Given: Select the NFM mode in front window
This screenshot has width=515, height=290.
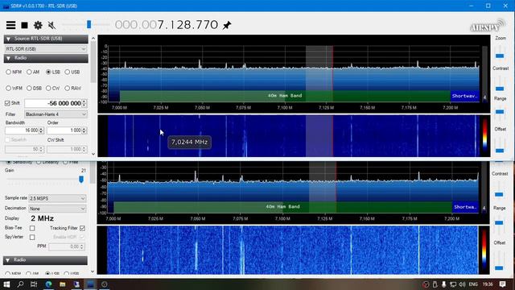Looking at the screenshot, I should 14,72.
